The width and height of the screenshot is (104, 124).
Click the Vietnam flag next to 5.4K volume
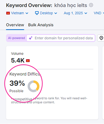[x=28, y=61]
